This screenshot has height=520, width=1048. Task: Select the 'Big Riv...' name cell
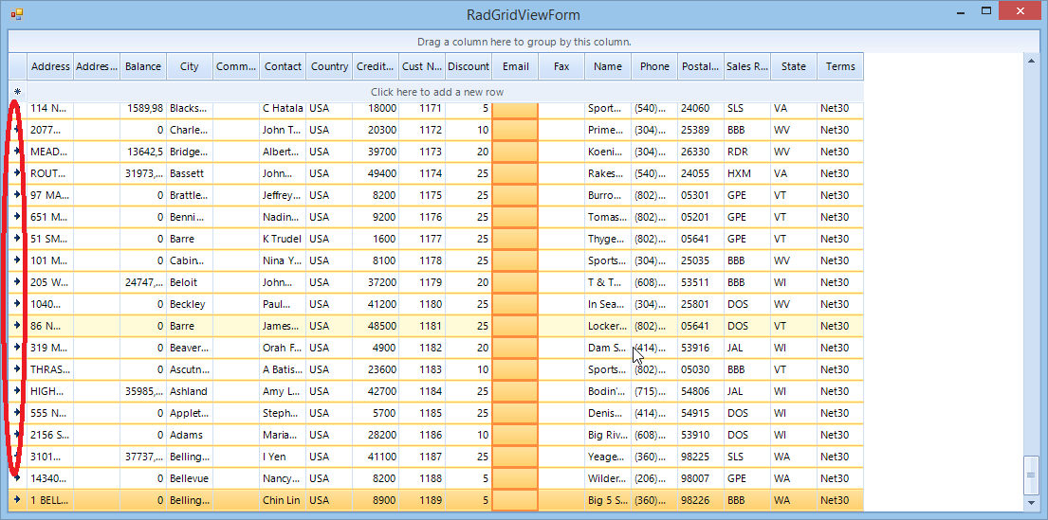(608, 435)
